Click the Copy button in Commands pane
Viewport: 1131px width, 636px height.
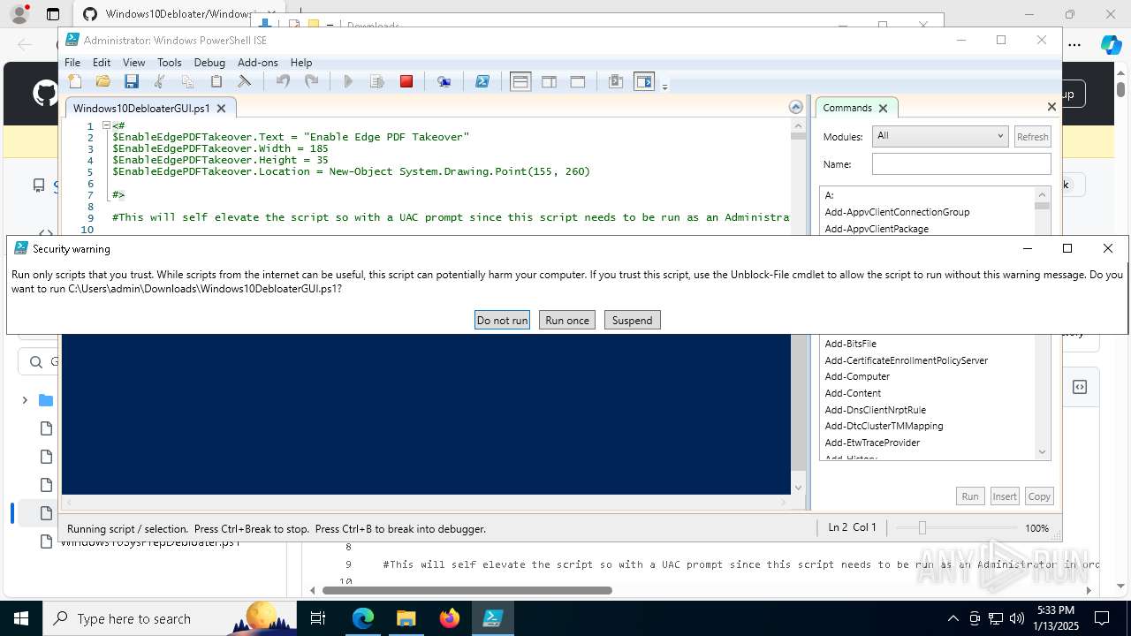point(1039,496)
